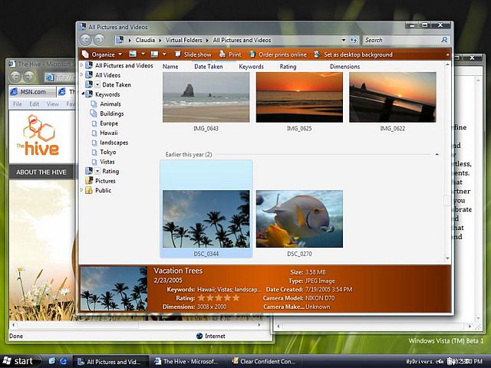This screenshot has height=368, width=491.
Task: Expand the Date Taken filter dropdown
Action: coord(97,85)
